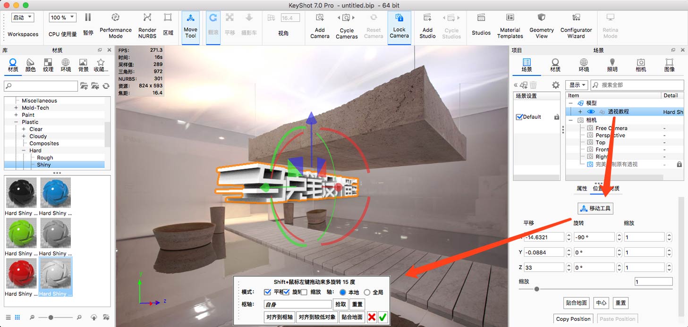This screenshot has height=327, width=688.
Task: Click the add scene set icon
Action: 523,85
